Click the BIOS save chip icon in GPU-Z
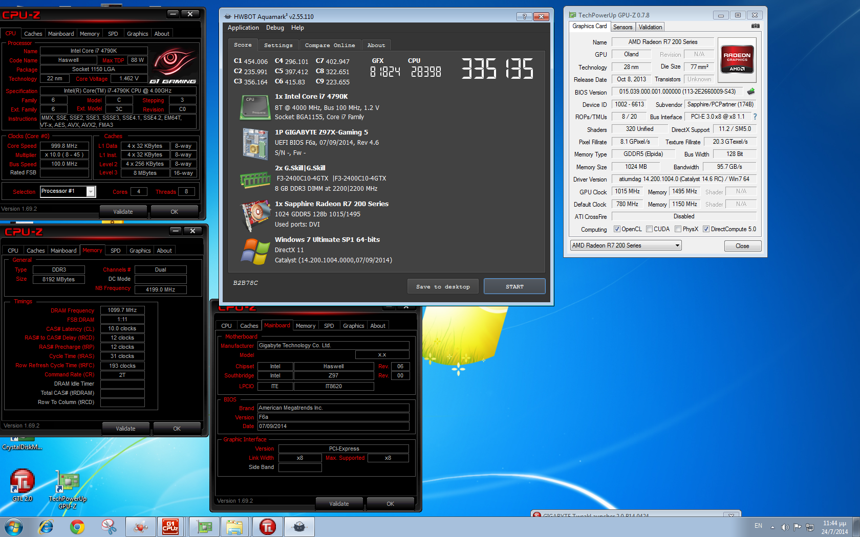The height and width of the screenshot is (537, 860). click(750, 92)
